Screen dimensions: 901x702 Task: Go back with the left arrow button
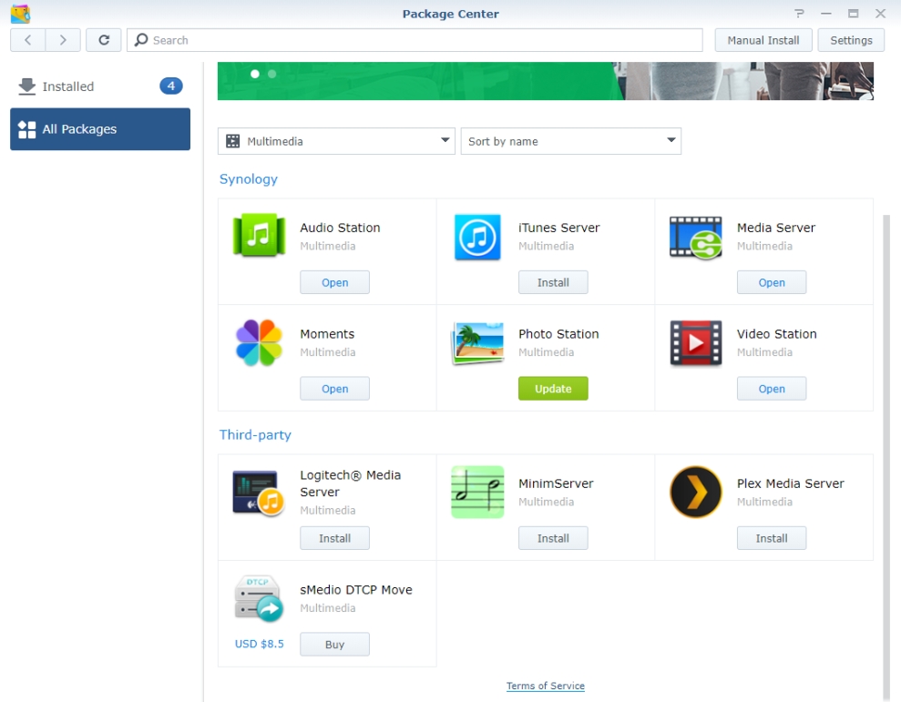pyautogui.click(x=28, y=40)
